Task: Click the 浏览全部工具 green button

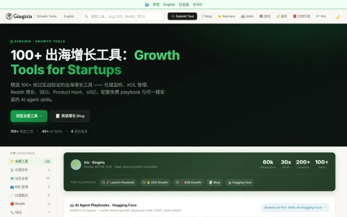Action: 29,116
